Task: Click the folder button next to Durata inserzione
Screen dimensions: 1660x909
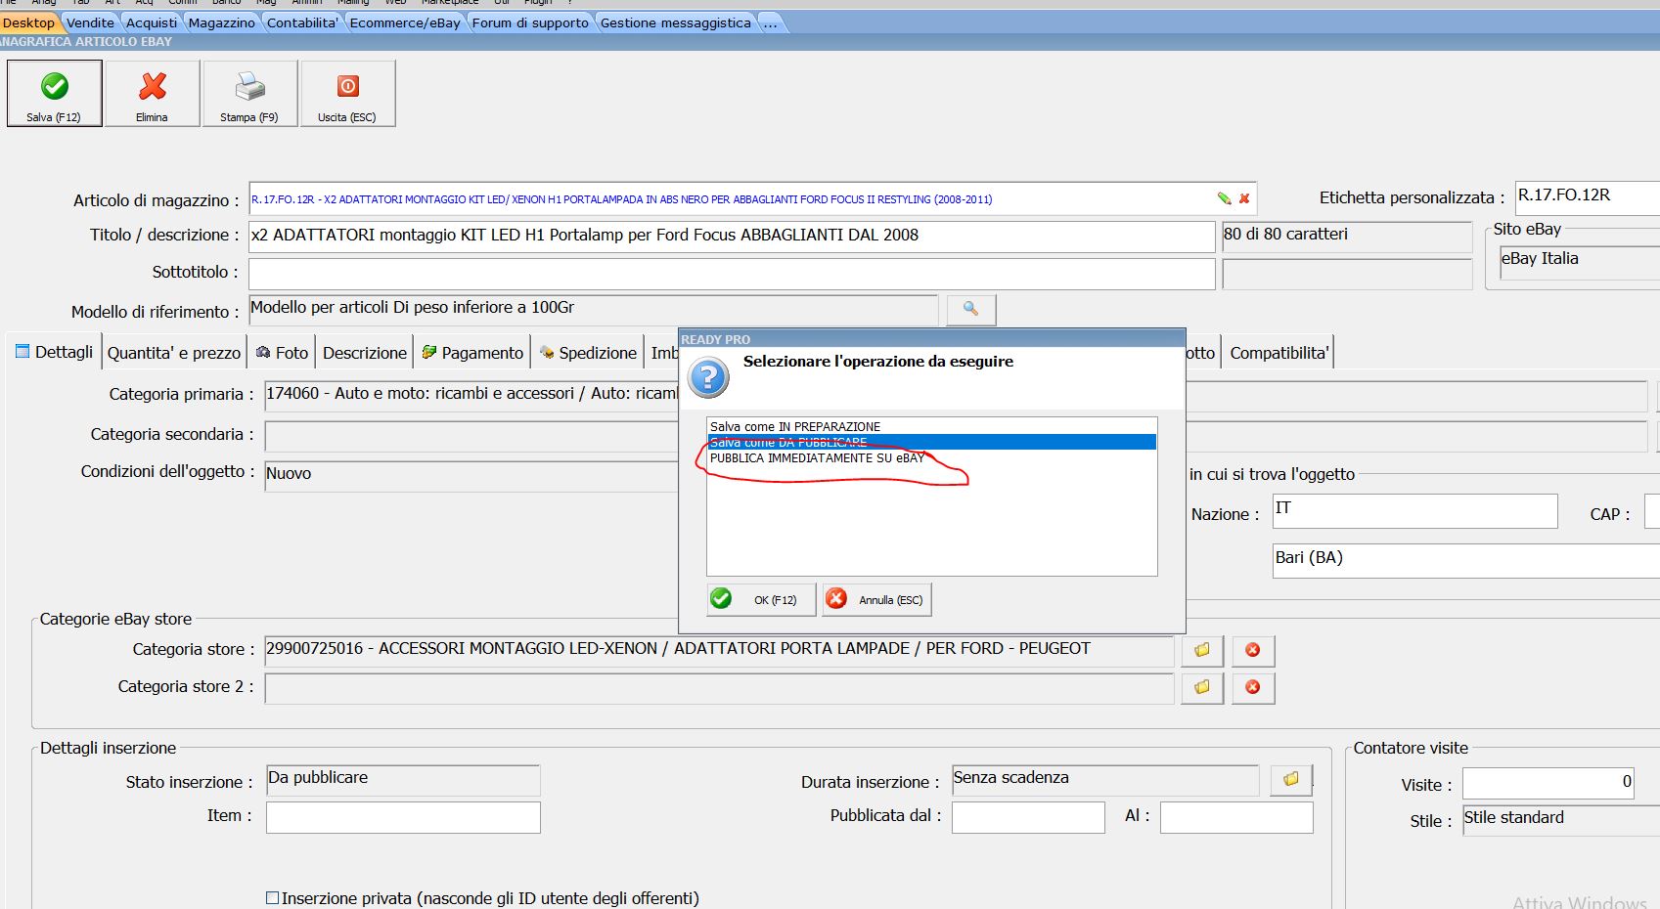Action: [1291, 779]
